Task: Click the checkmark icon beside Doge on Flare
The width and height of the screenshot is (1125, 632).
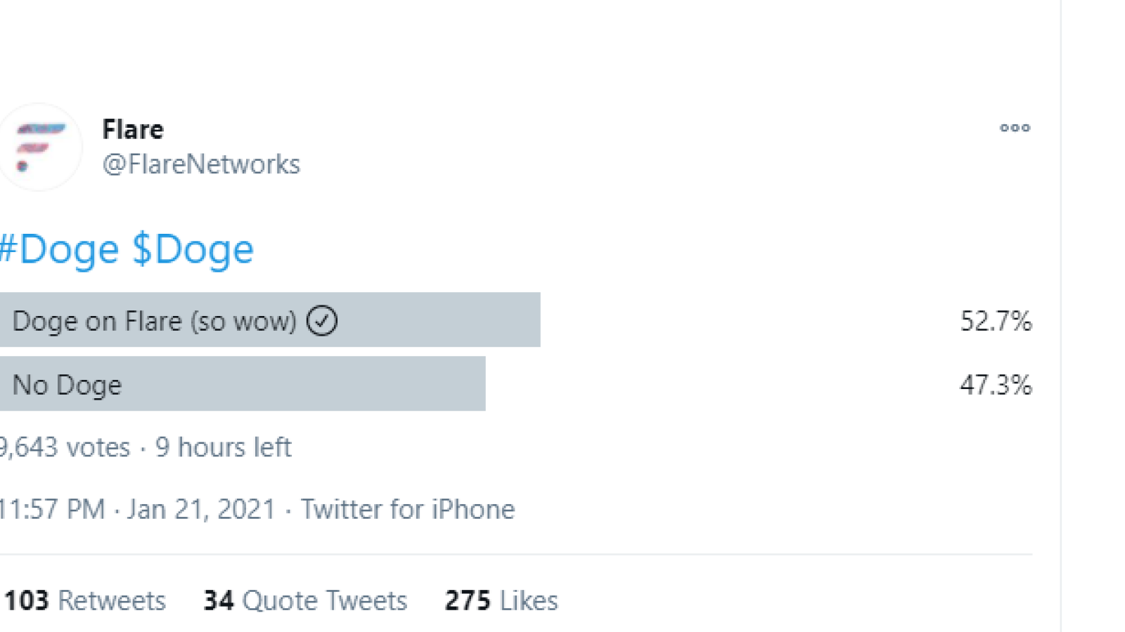Action: 322,321
